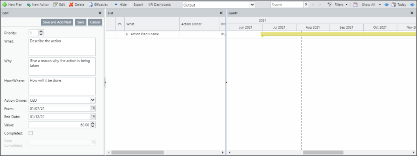Click the Pr. column header

point(120,24)
